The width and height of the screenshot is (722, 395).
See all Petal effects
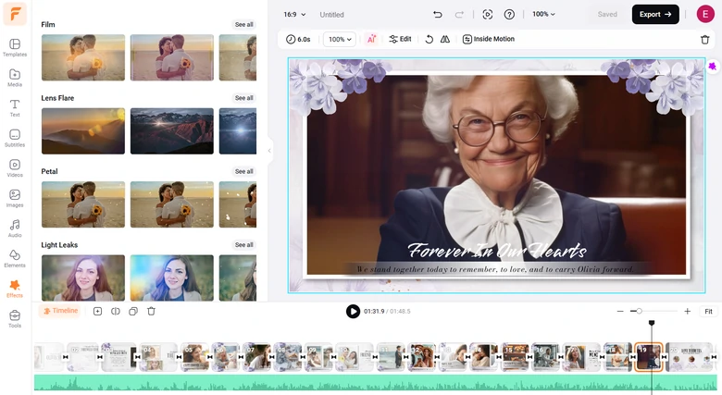click(x=244, y=171)
